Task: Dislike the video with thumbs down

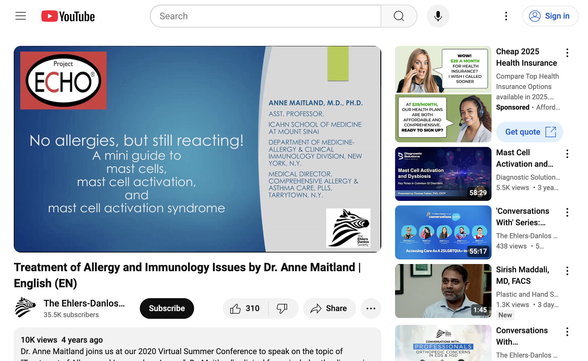Action: [283, 308]
